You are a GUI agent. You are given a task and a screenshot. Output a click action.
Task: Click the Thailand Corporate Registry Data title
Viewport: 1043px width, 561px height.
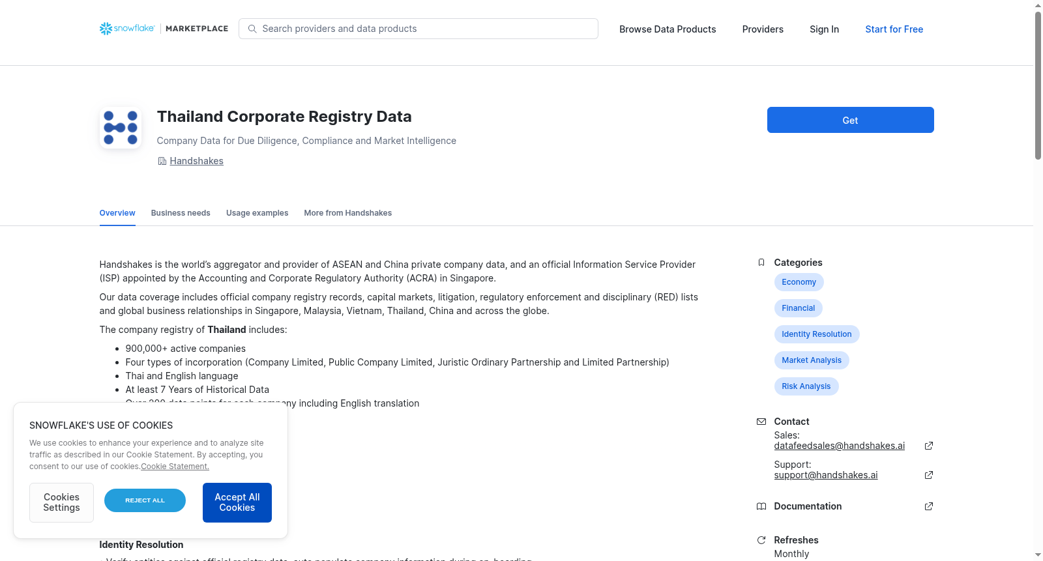pos(284,117)
